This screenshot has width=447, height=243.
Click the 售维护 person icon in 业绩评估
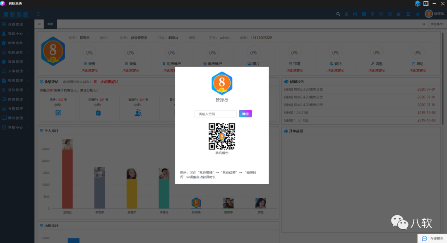click(x=138, y=113)
